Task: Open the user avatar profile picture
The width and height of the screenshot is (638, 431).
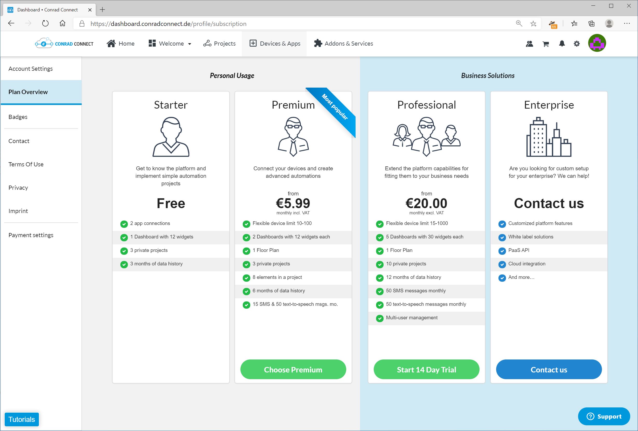Action: (597, 43)
